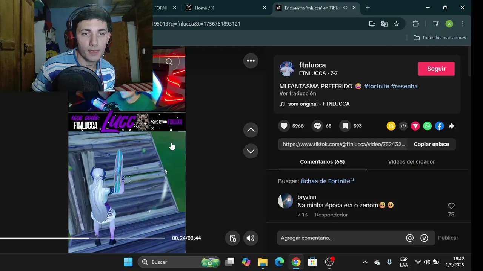Open Chrome profile avatar A
This screenshot has width=483, height=271.
point(449,24)
